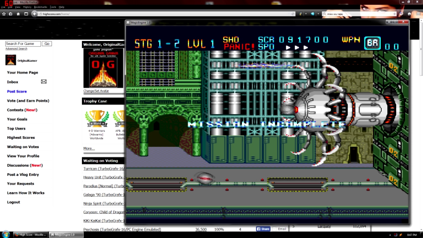423x238 pixels.
Task: Click the Windows Start orb
Action: point(6,234)
